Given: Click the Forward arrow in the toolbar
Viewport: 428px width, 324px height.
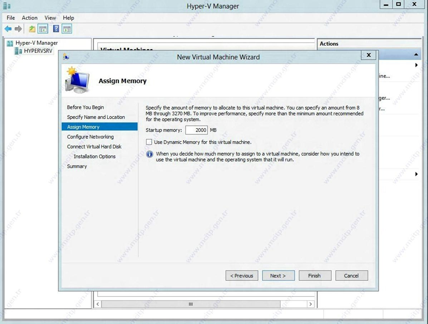Looking at the screenshot, I should [x=18, y=29].
